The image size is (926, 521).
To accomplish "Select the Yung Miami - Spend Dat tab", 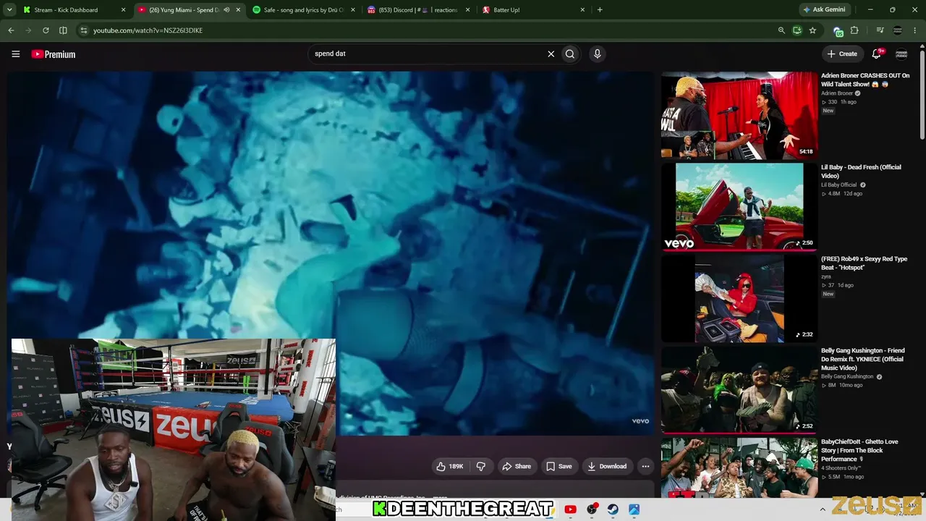I will pos(184,10).
